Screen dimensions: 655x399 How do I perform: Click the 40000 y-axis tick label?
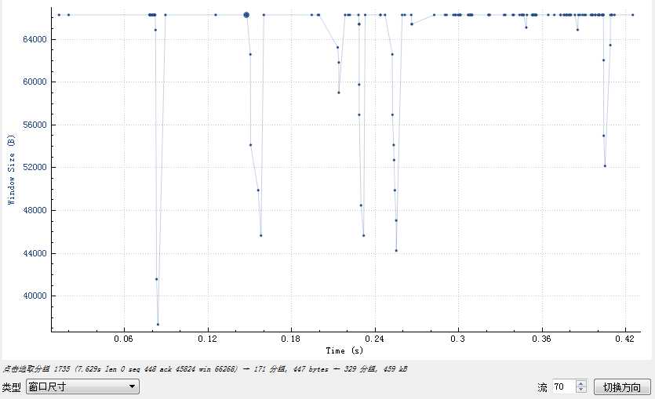tap(35, 296)
